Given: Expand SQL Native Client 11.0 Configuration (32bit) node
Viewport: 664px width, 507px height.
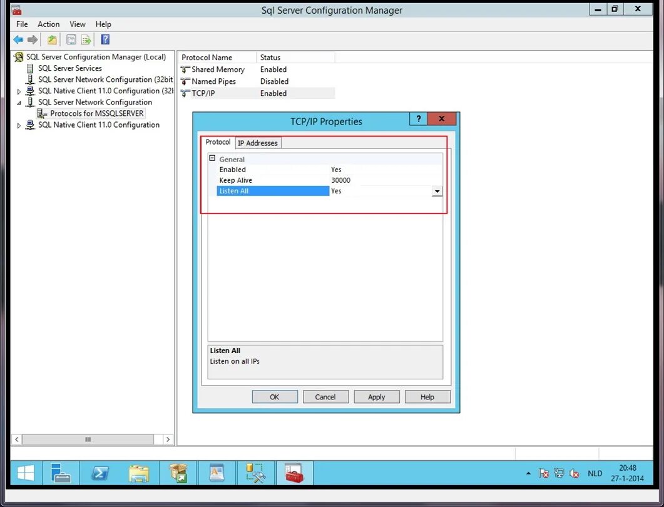Looking at the screenshot, I should [x=19, y=91].
